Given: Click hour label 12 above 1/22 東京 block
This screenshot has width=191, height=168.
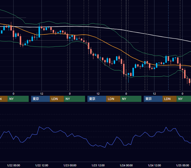Looking at the screenshot, I should (x=42, y=94).
